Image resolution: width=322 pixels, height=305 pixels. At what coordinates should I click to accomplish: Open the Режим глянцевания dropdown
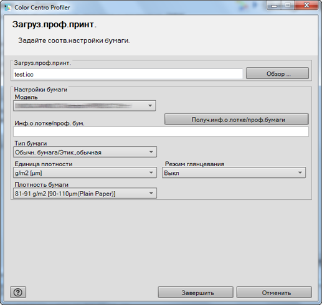(x=234, y=172)
